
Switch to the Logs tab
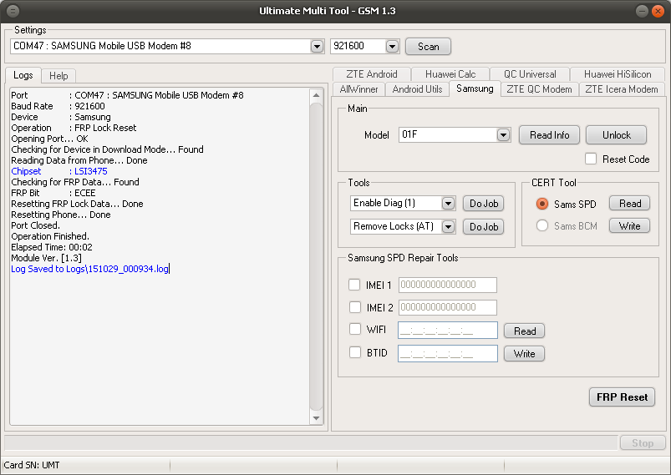(x=23, y=75)
